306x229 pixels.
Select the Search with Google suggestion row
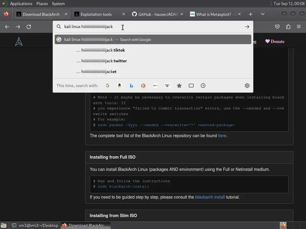(153, 39)
